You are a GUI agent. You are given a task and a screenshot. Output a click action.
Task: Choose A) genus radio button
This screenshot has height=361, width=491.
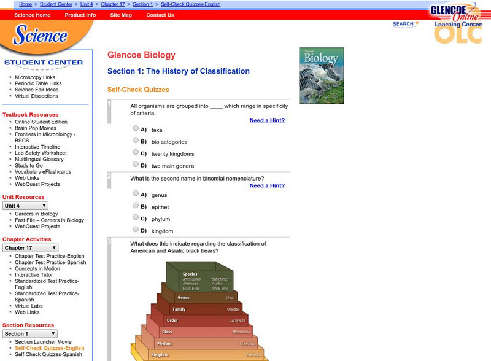(x=136, y=193)
